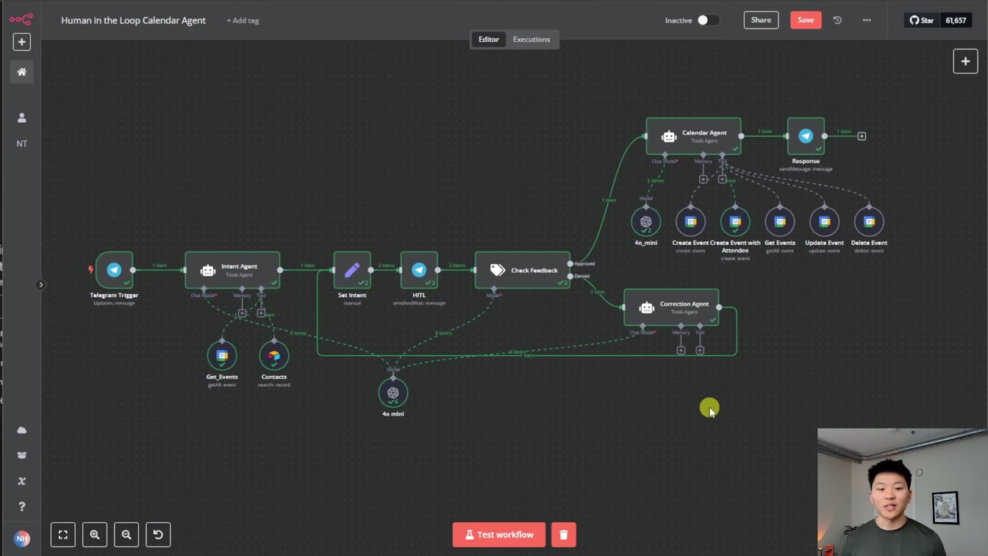988x556 pixels.
Task: Open the personal user icon in sidebar
Action: click(21, 118)
